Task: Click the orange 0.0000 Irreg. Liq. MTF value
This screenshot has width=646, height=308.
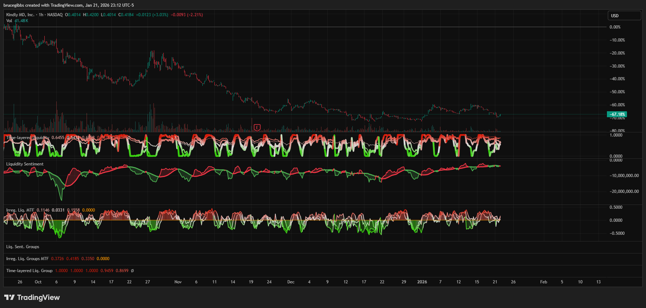Action: [x=88, y=210]
